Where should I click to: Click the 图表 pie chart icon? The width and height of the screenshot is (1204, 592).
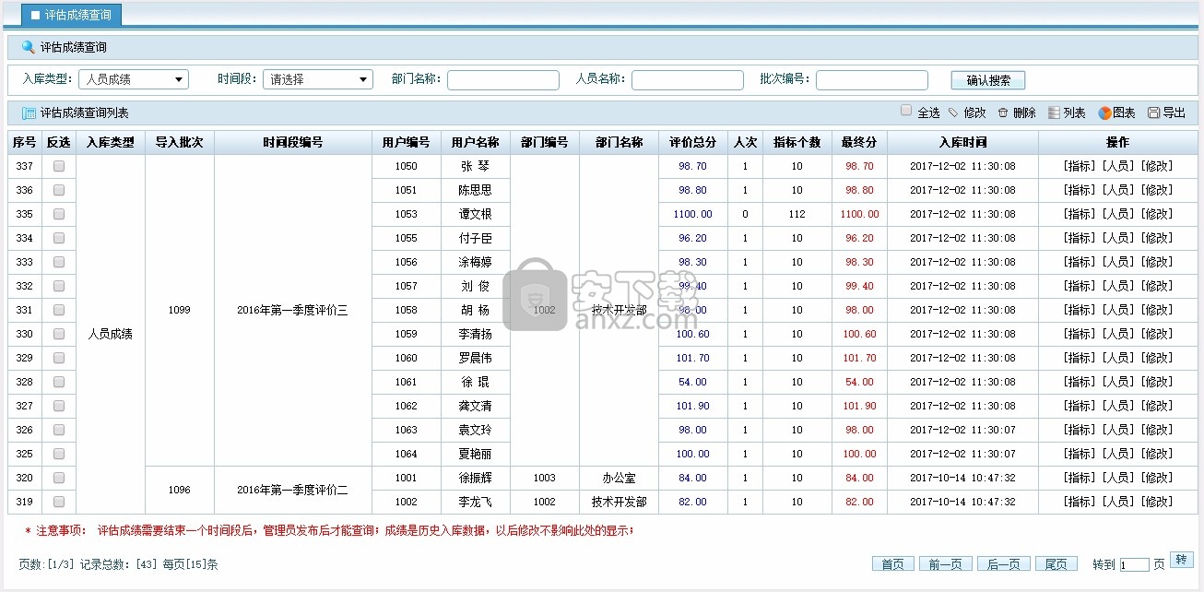pyautogui.click(x=1104, y=112)
